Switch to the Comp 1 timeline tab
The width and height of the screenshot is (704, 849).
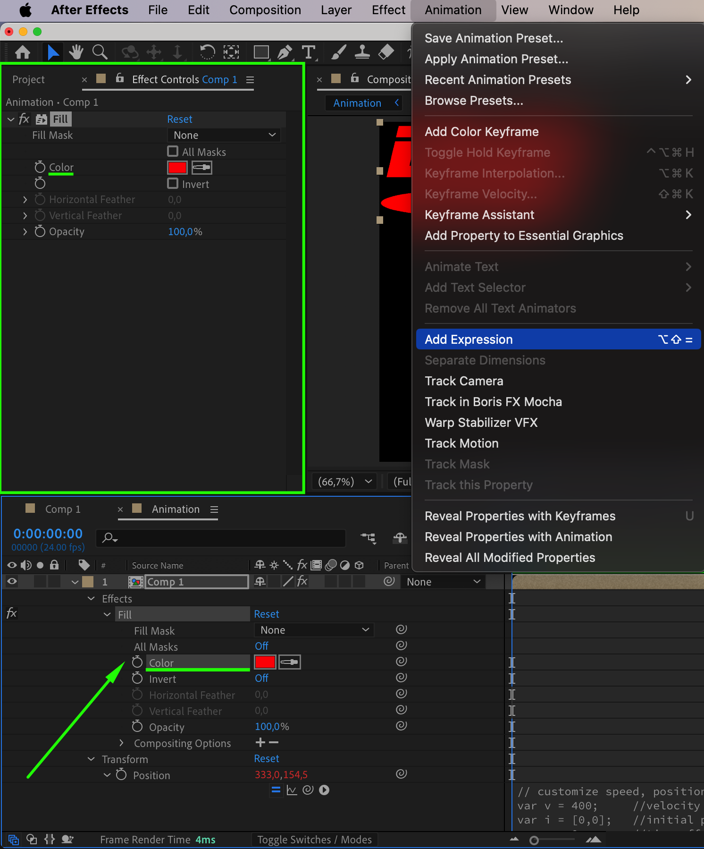point(63,509)
